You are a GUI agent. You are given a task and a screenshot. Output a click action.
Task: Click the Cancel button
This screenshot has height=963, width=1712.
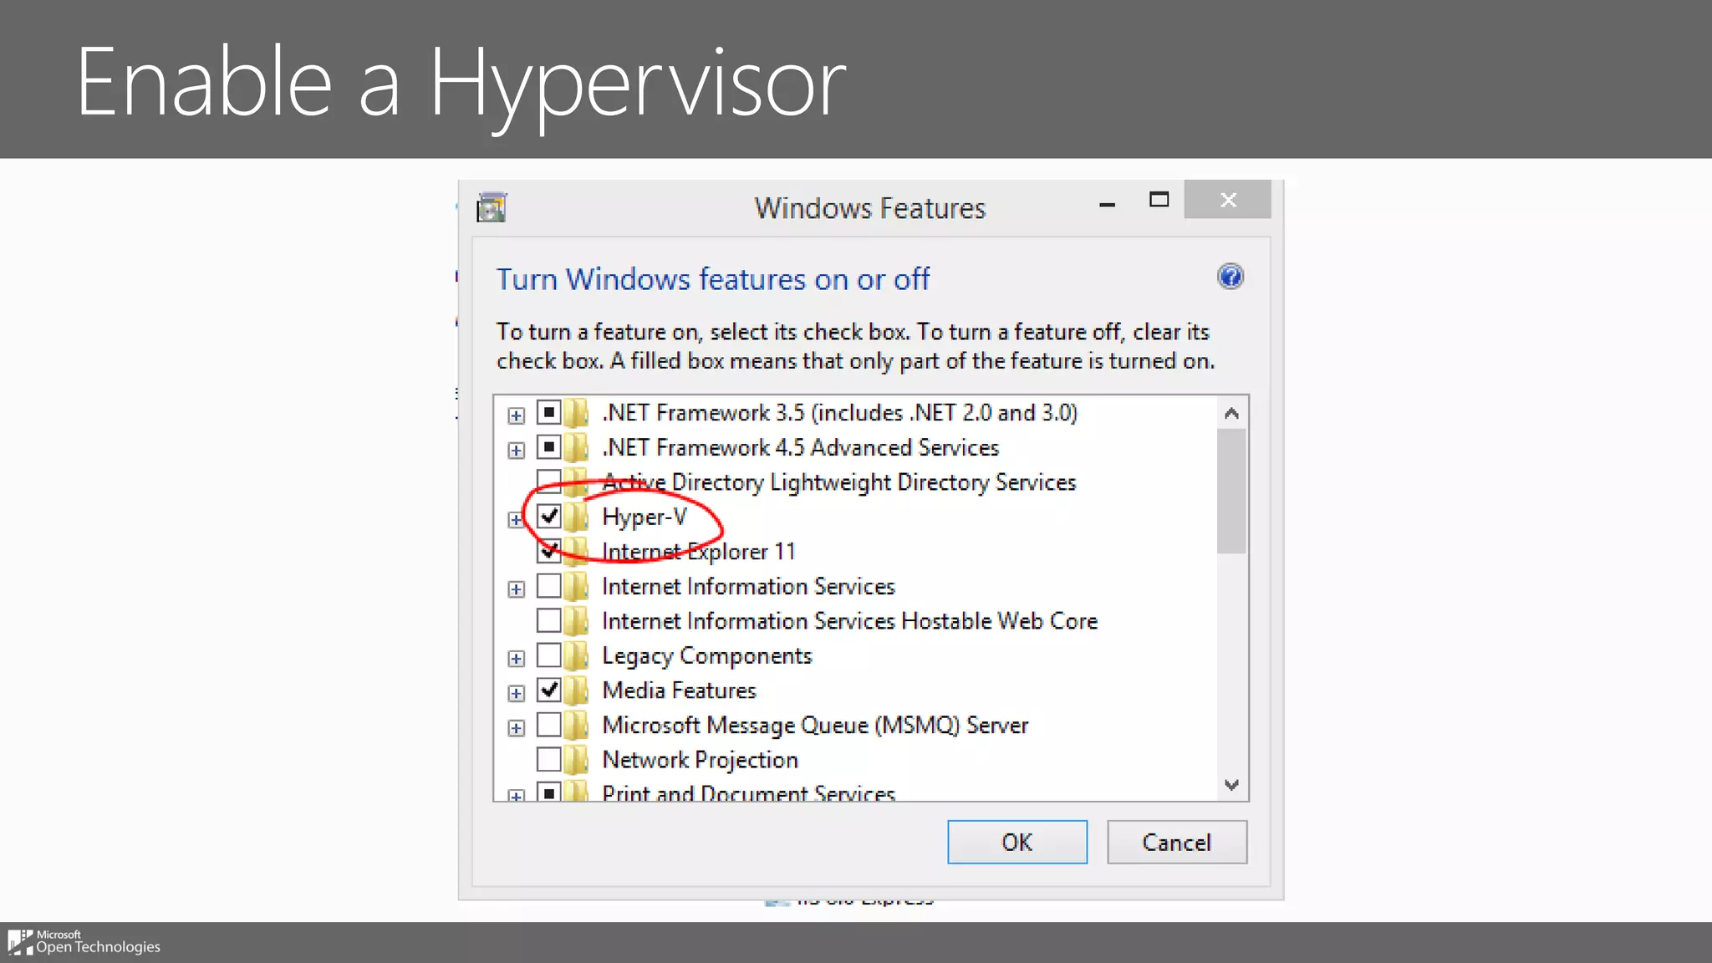[1177, 842]
